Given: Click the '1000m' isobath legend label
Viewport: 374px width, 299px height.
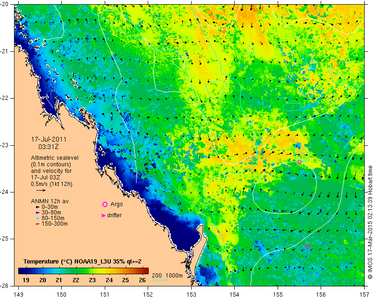Looking at the screenshot, I should click(174, 276).
